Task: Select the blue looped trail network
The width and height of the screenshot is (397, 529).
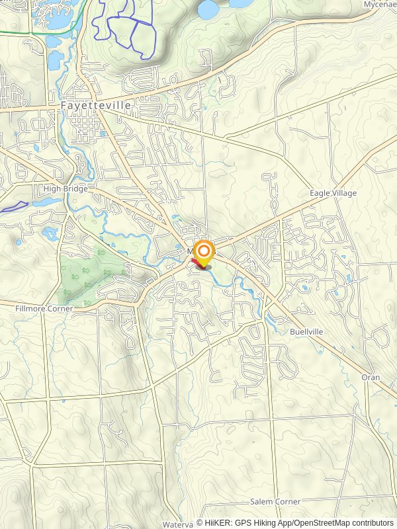Action: pos(125,28)
